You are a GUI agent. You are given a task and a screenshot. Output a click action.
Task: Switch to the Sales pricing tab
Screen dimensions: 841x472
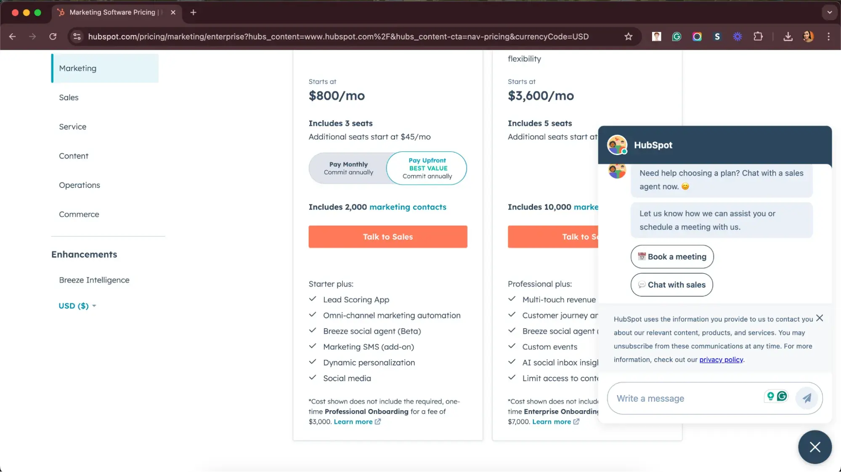[69, 97]
